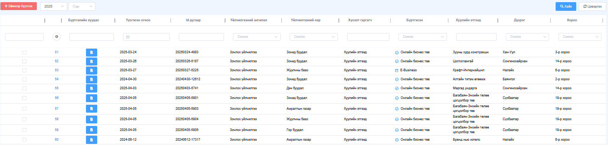Click the Алтайн титэм өргөмж cell
The image size is (608, 145).
tap(469, 79)
